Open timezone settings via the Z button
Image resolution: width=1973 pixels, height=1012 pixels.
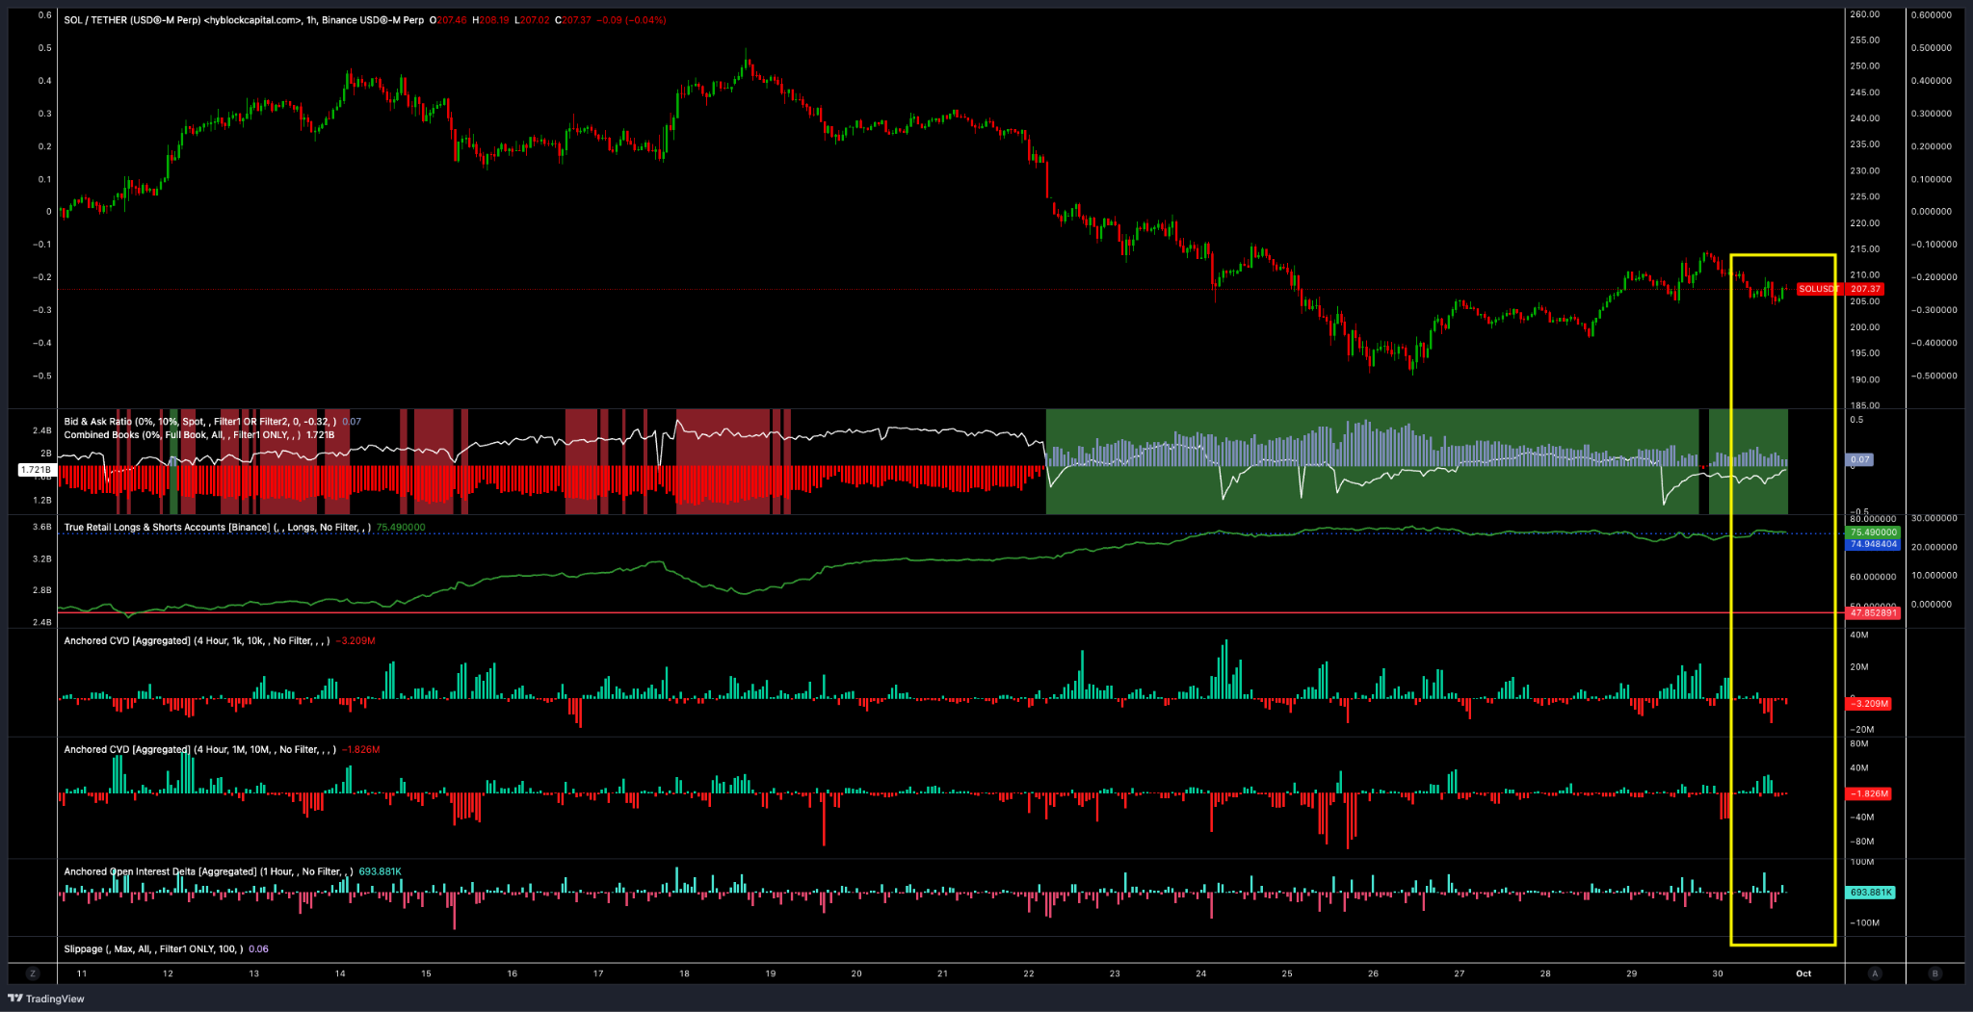[x=34, y=973]
